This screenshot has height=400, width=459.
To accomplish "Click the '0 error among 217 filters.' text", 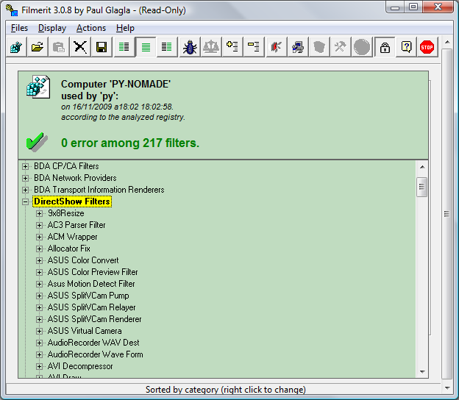I will click(x=130, y=143).
